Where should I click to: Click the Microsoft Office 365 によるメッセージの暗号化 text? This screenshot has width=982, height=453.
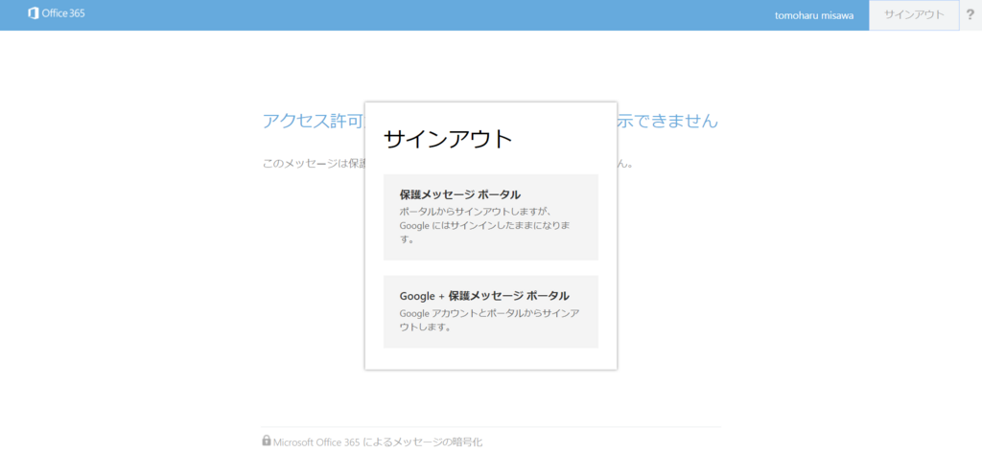coord(378,442)
